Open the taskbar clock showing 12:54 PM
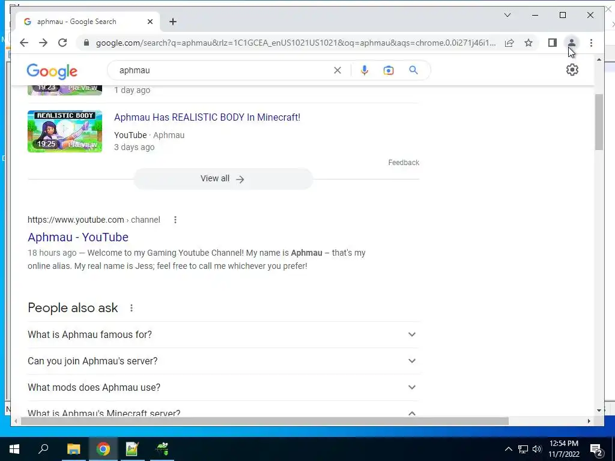 point(563,449)
